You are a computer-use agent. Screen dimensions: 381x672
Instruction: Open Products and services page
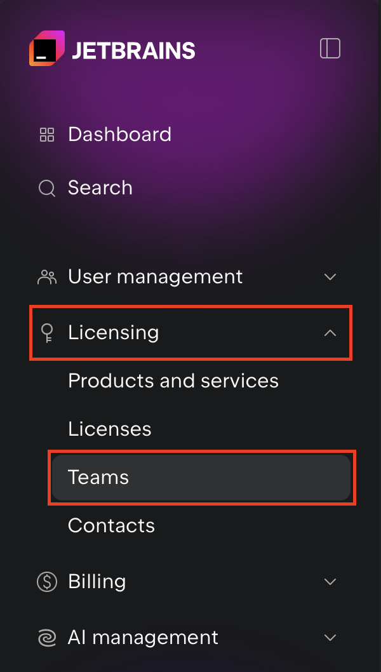click(x=173, y=381)
